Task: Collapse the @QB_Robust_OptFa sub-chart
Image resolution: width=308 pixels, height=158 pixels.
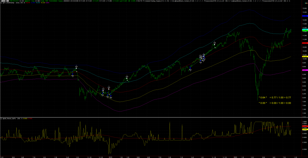Action: (x=2, y=119)
